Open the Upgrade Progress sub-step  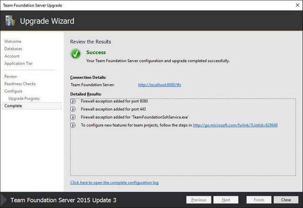(x=24, y=98)
